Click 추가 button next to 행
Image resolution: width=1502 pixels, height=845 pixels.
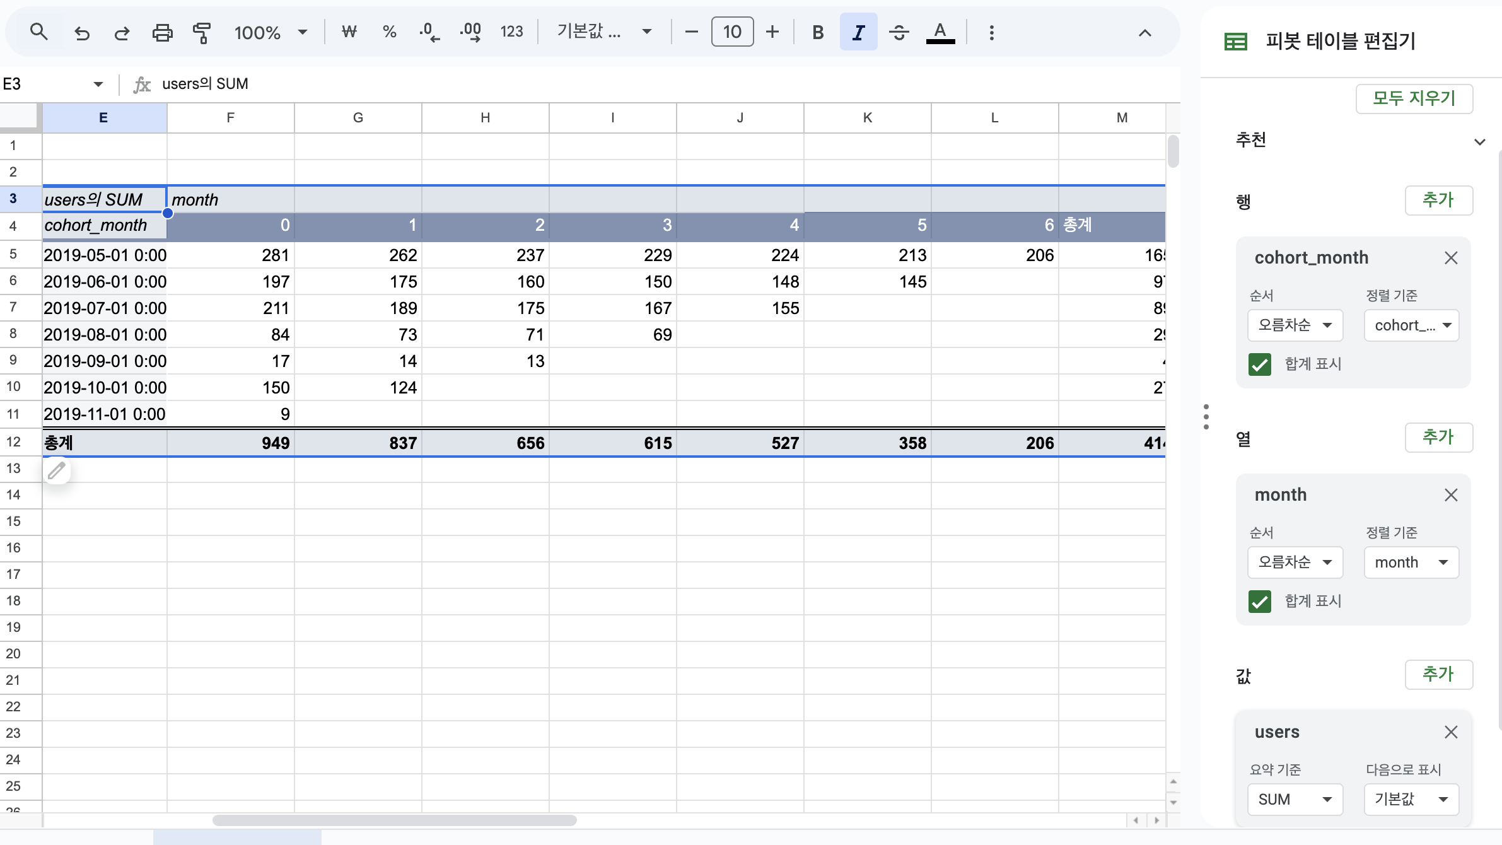[1438, 201]
